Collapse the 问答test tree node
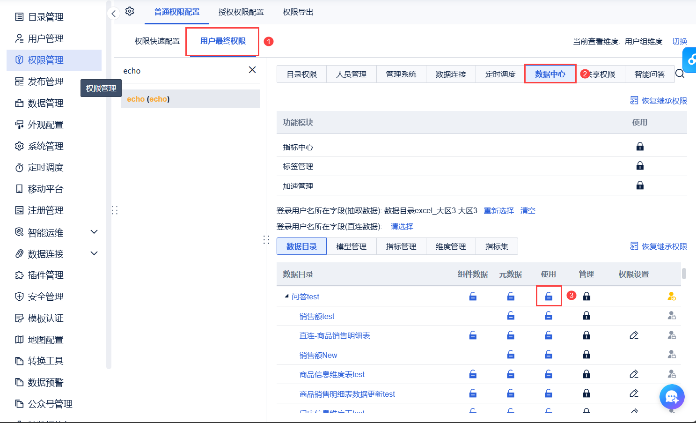 click(286, 297)
